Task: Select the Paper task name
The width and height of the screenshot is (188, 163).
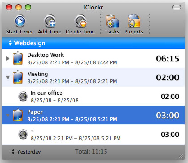Action: pyautogui.click(x=35, y=112)
